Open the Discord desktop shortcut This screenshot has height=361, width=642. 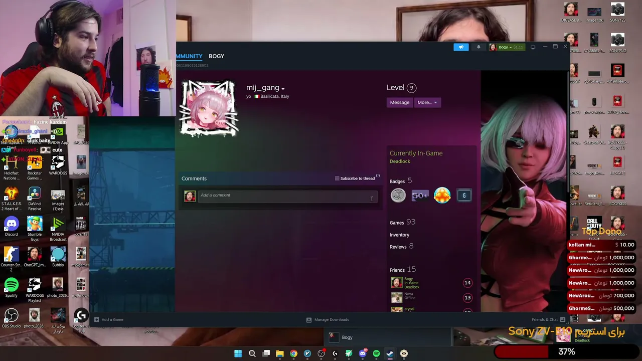11,227
